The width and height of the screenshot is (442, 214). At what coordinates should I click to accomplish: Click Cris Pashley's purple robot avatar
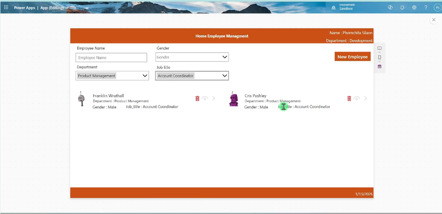[x=234, y=99]
